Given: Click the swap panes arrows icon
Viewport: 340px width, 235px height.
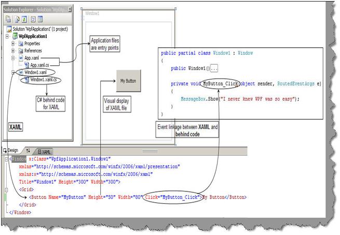Looking at the screenshot, I should click(x=28, y=150).
